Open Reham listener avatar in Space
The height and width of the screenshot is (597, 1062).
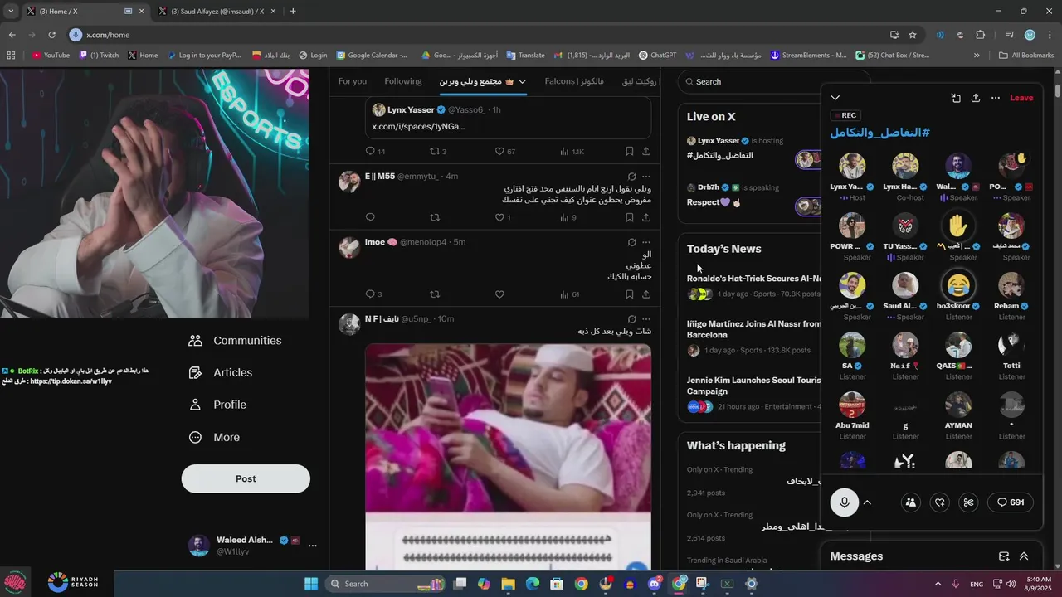point(1011,286)
